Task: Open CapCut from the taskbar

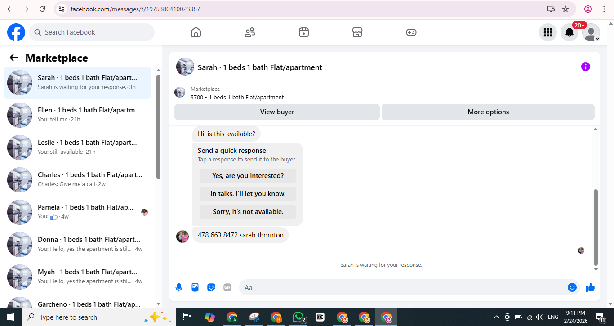Action: [x=320, y=317]
